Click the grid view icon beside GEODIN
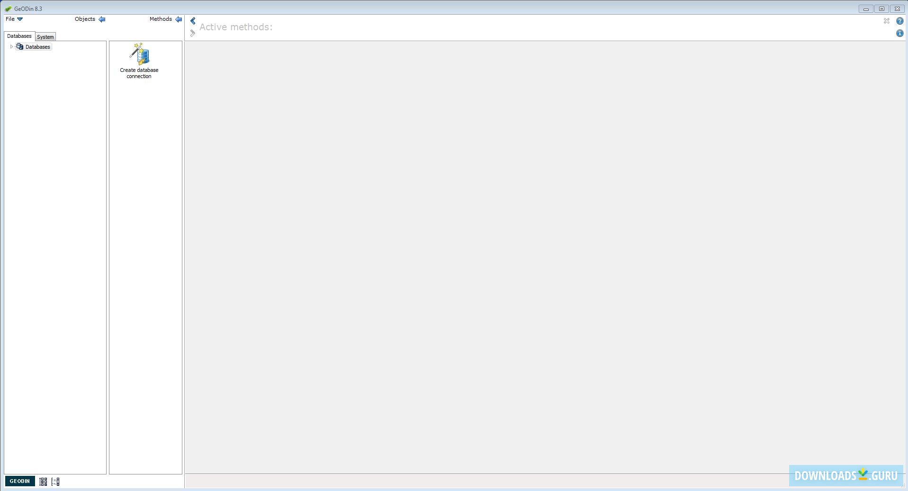The width and height of the screenshot is (908, 491). click(43, 482)
